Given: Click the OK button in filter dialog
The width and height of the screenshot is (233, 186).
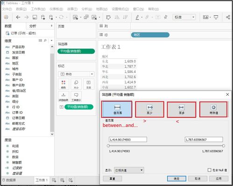Looking at the screenshot, I should [177, 179].
